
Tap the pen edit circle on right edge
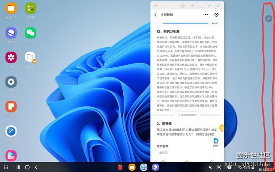(x=269, y=19)
